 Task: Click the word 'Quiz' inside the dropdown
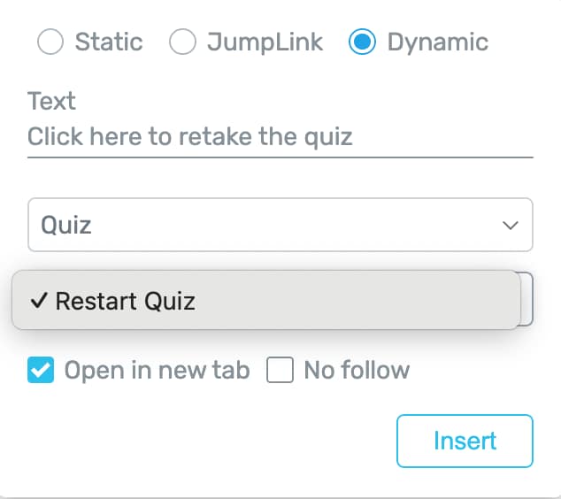(x=67, y=225)
